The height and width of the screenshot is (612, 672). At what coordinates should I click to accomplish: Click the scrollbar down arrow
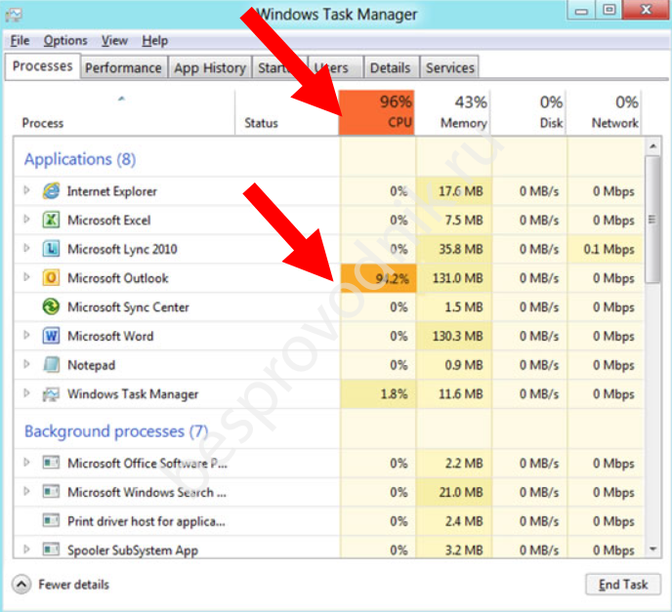[x=652, y=550]
